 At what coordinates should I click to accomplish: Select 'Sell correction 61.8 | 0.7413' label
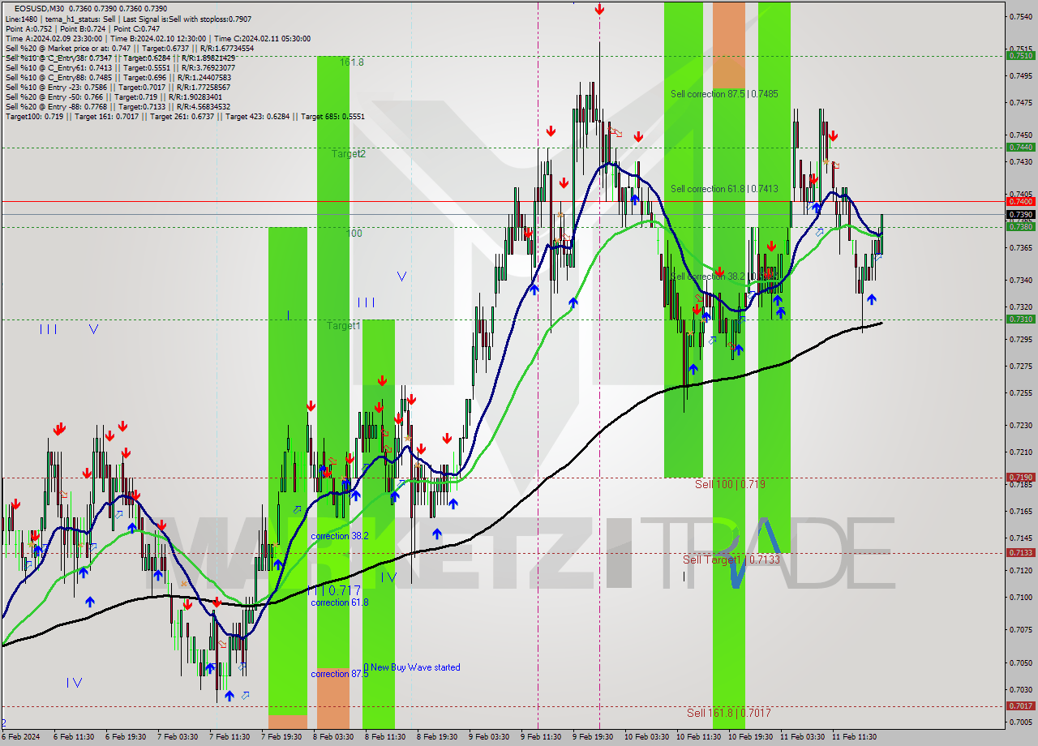coord(724,189)
